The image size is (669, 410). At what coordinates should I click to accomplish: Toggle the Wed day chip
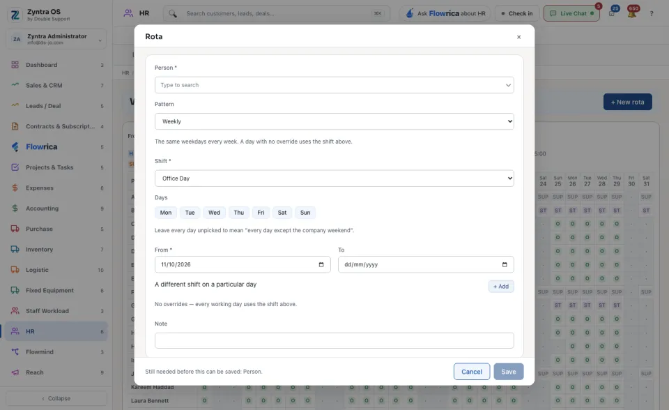(x=214, y=213)
